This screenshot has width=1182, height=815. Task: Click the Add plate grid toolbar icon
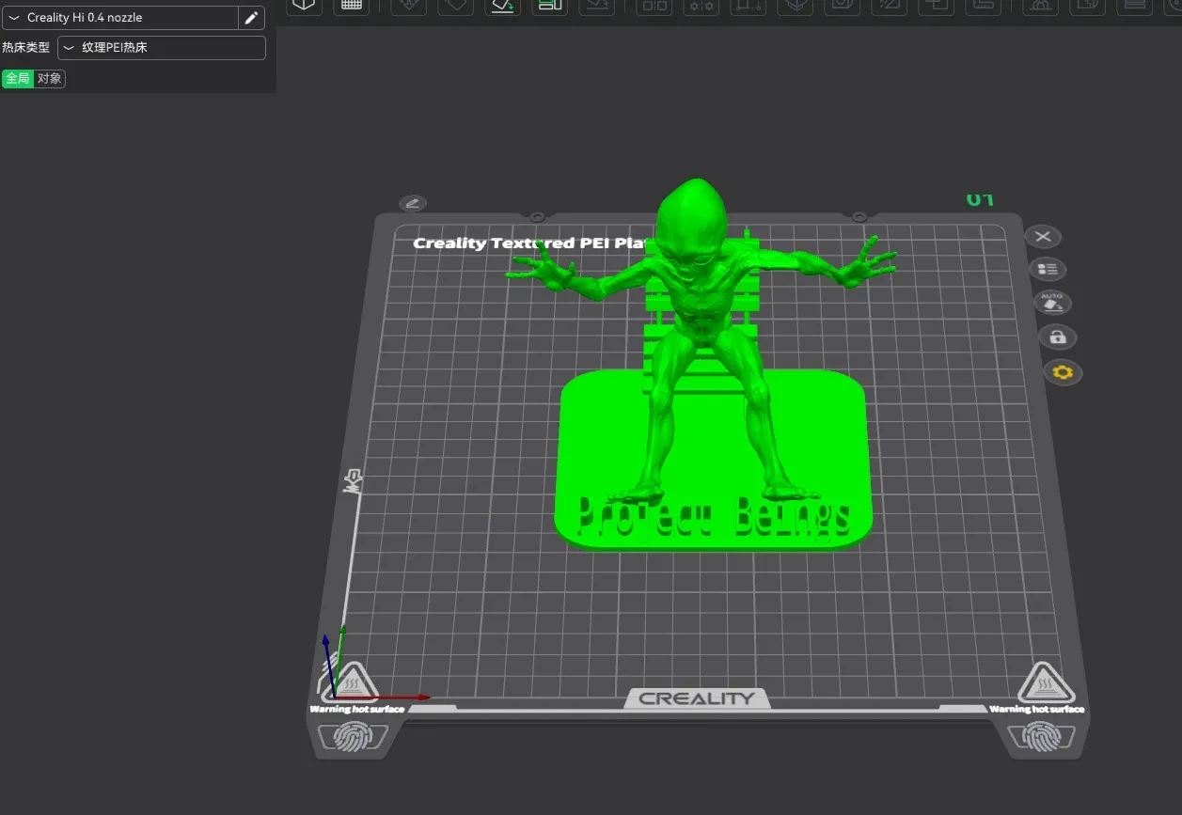352,6
